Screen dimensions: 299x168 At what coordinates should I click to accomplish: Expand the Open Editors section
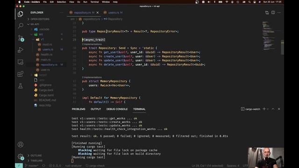(40, 19)
